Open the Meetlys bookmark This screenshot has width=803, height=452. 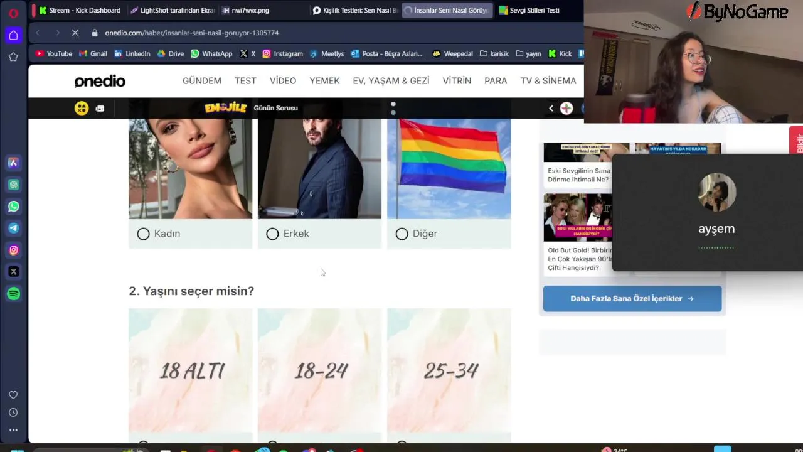point(327,54)
